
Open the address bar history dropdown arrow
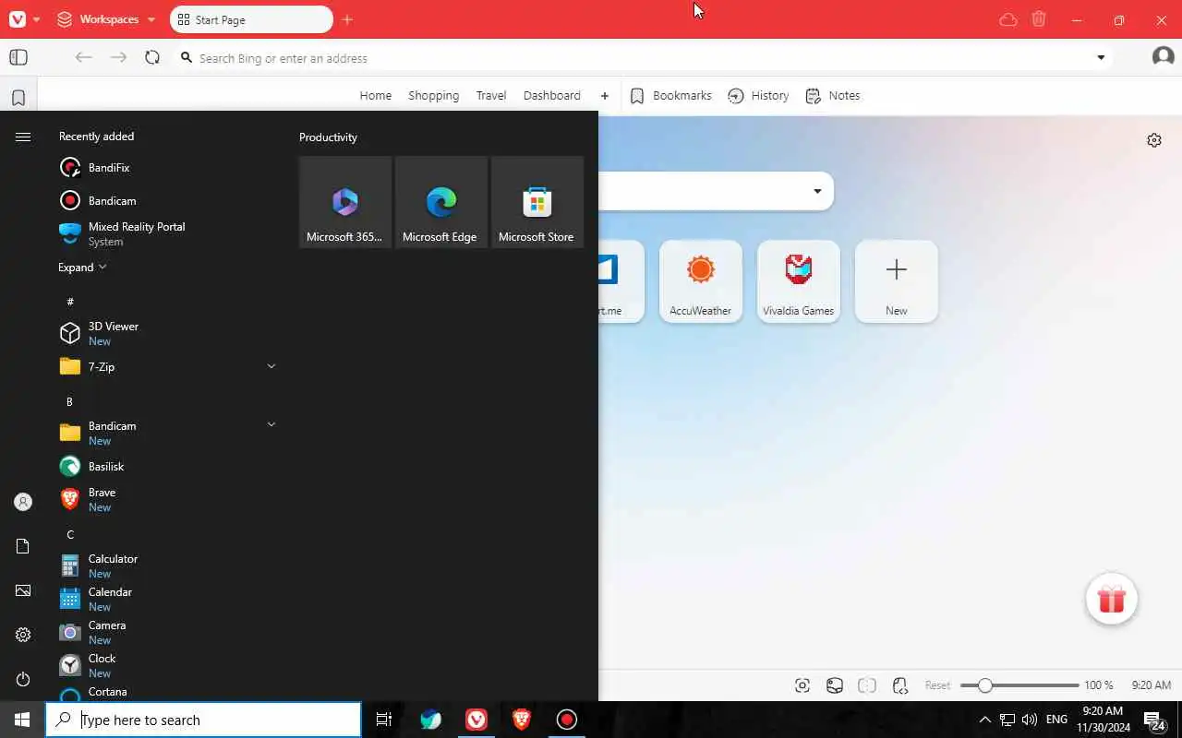pos(1101,57)
